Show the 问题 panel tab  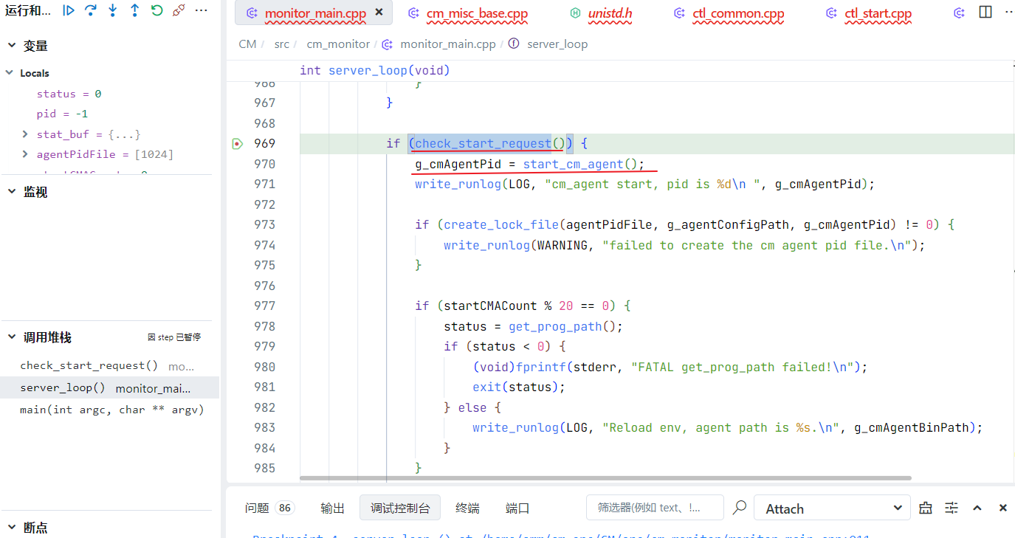[269, 508]
